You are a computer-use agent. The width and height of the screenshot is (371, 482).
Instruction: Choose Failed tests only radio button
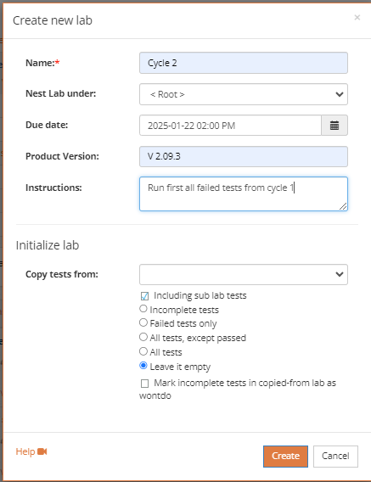[x=143, y=322]
